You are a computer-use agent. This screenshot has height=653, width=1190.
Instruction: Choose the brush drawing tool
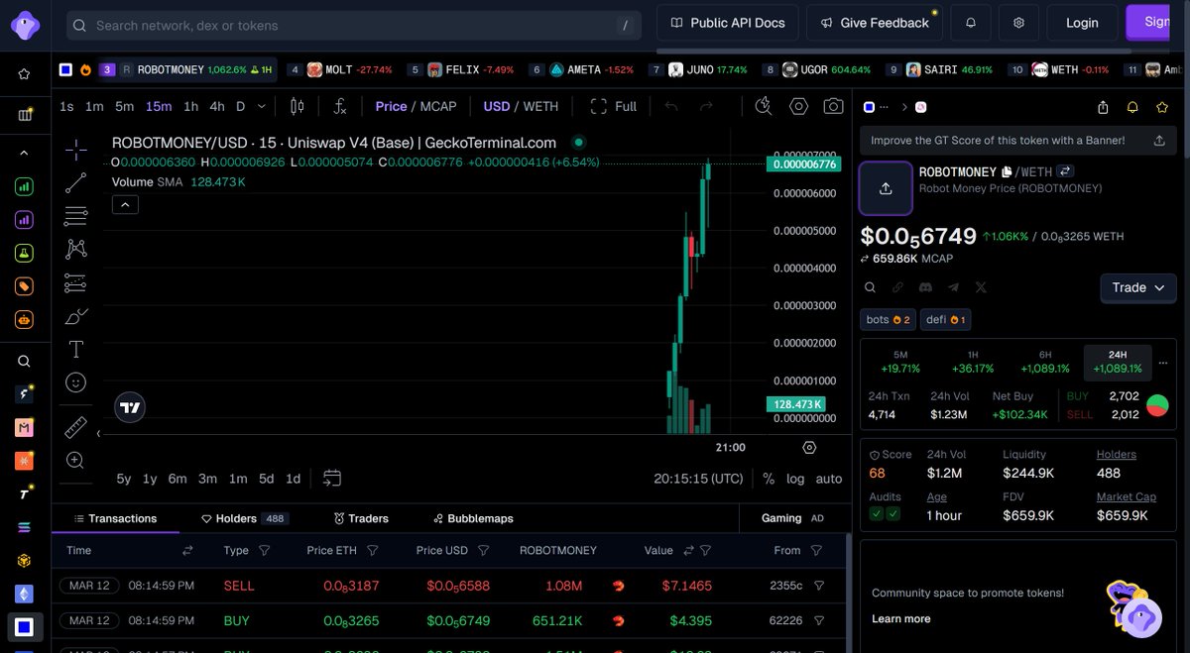coord(75,316)
